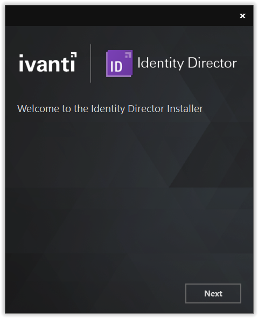This screenshot has height=318, width=258.
Task: Select the purple ID product icon
Action: click(120, 63)
